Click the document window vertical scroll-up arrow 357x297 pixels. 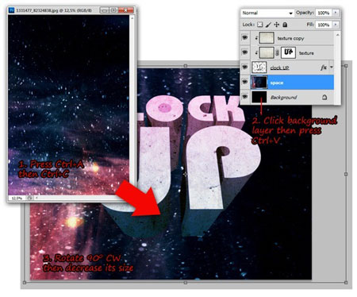pos(132,18)
